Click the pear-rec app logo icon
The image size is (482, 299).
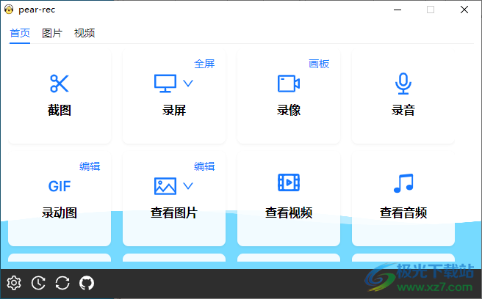(9, 10)
